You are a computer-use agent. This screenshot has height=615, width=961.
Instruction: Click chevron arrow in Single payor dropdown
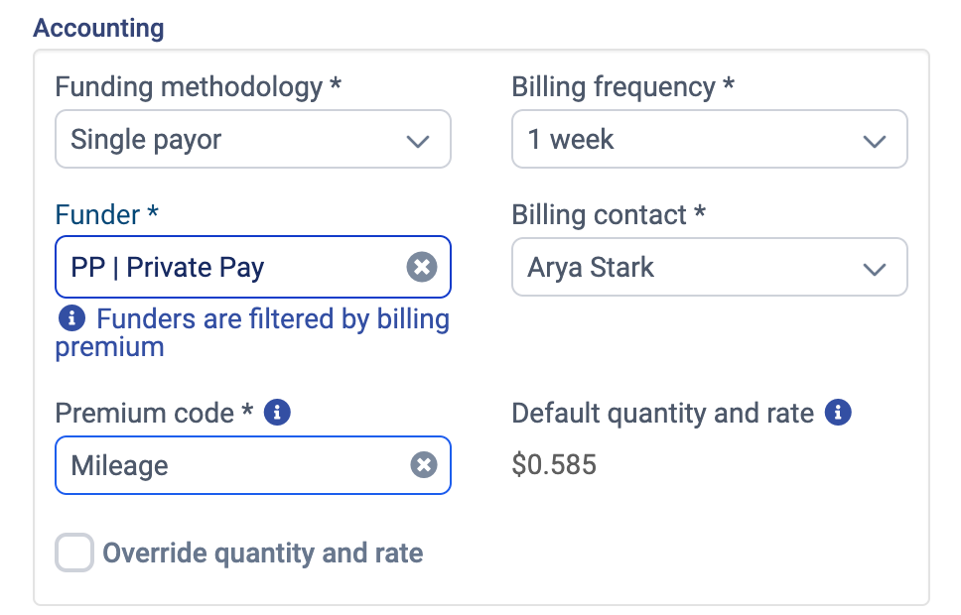(418, 141)
